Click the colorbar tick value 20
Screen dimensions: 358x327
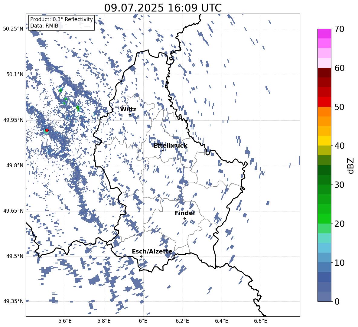pyautogui.click(x=339, y=224)
